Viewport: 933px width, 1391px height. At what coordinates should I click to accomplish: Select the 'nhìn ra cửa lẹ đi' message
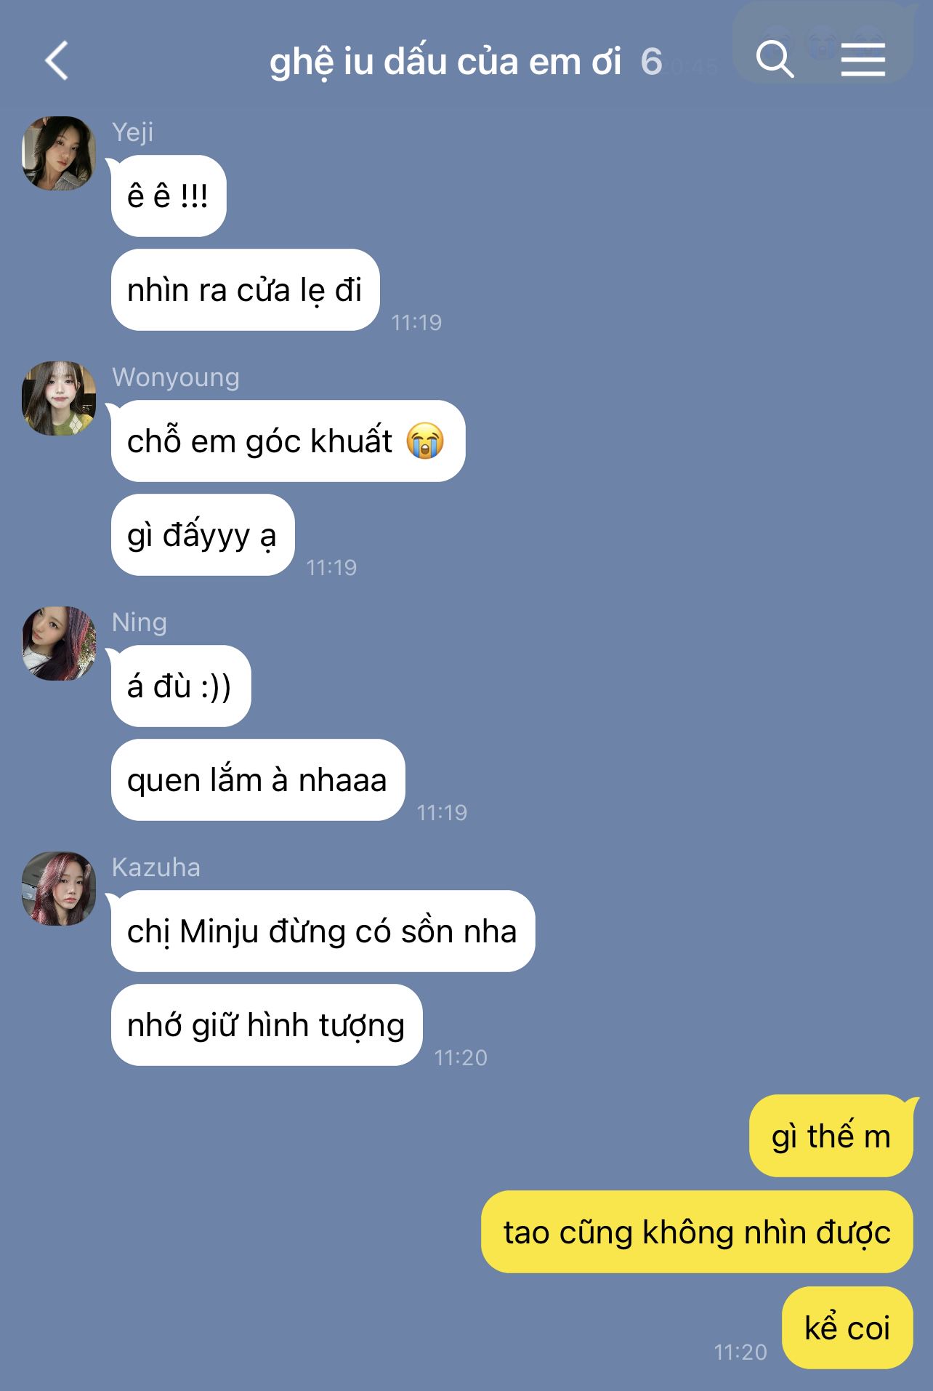pos(246,290)
